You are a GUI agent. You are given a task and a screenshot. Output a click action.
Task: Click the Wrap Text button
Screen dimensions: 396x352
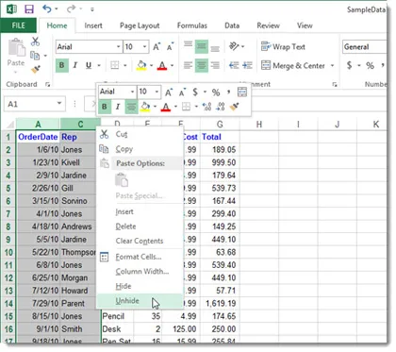click(x=283, y=47)
